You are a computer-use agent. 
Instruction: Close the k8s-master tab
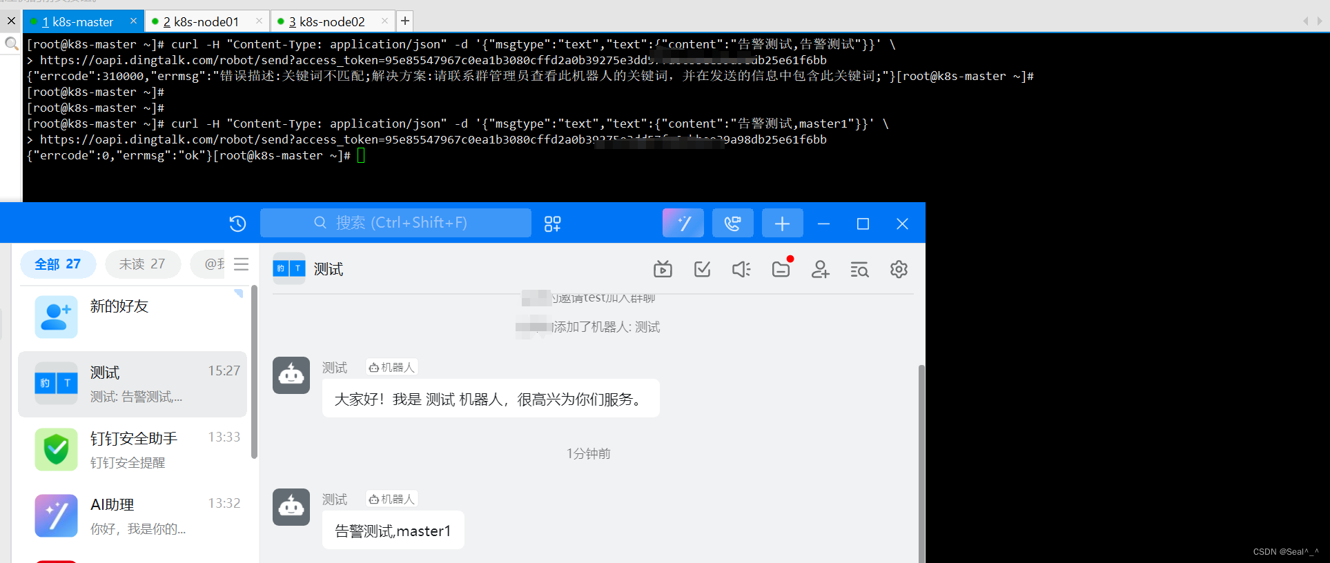click(133, 21)
